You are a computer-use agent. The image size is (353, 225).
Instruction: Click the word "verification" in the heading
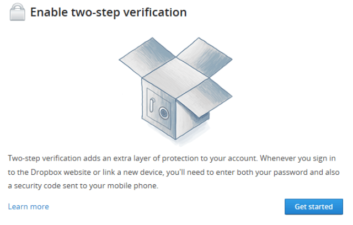tap(155, 12)
